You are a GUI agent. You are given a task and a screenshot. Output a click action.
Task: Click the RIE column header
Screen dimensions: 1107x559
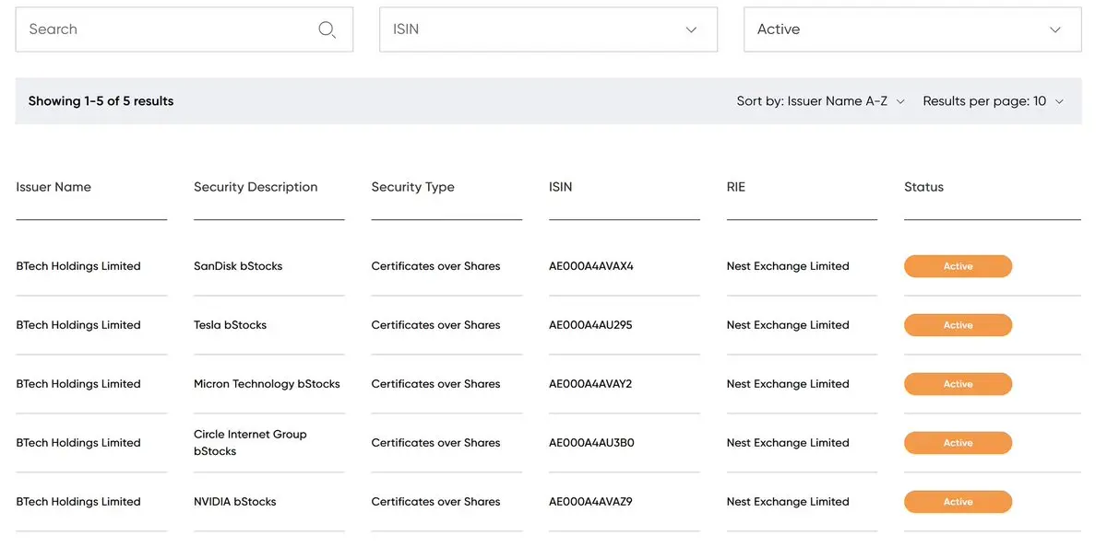[735, 187]
